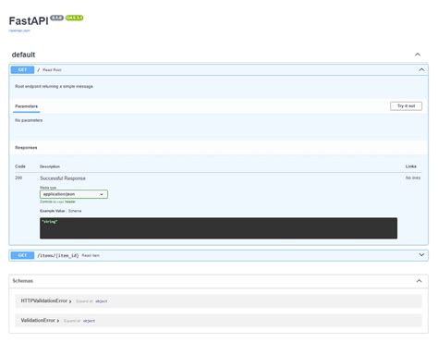Click the Root endpoint description text
438x343 pixels.
[54, 86]
